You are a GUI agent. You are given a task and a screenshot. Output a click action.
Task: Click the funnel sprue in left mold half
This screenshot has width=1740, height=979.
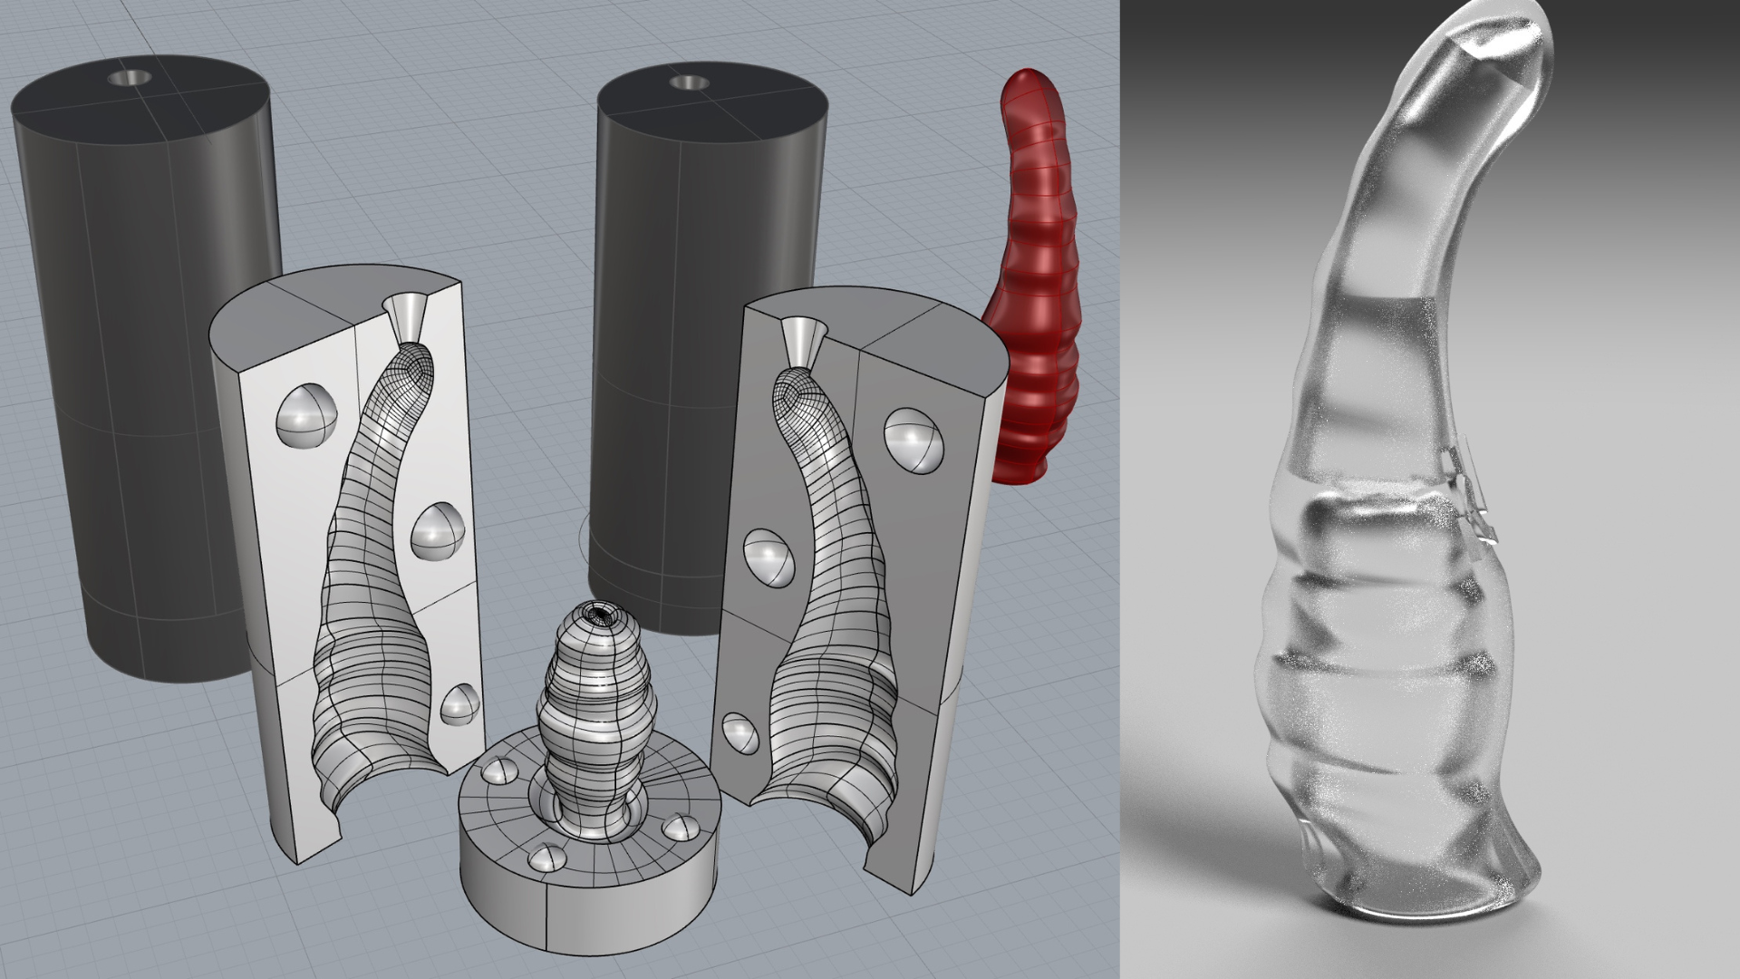point(407,317)
